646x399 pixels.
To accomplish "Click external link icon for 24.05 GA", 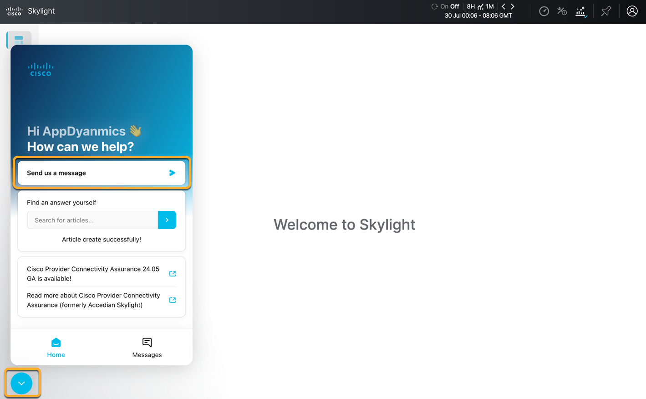I will 173,274.
